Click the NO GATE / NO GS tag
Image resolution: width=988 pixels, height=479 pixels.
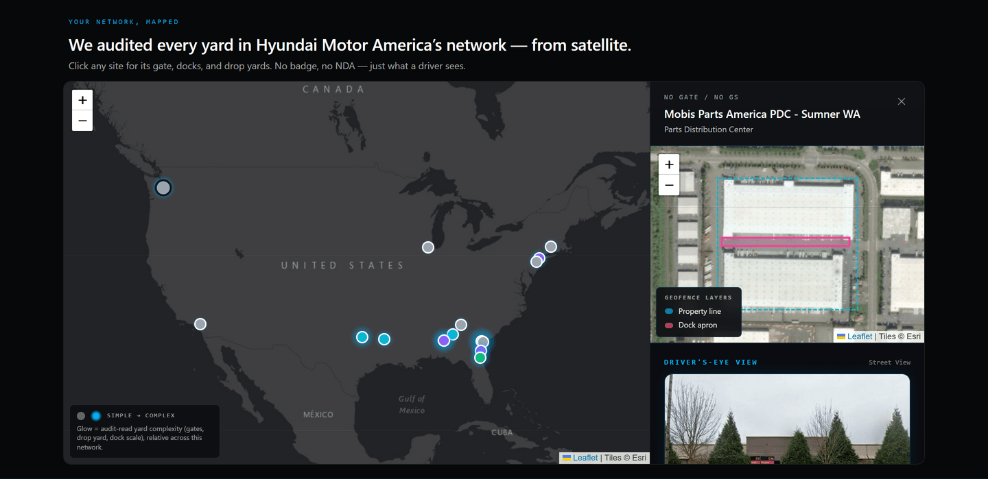tap(701, 97)
